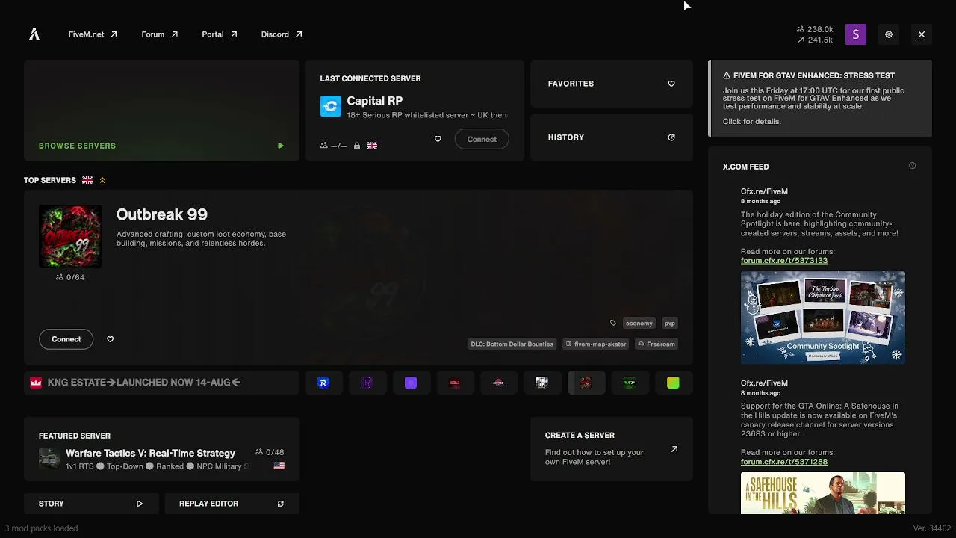Open the History list
The height and width of the screenshot is (538, 956).
(x=612, y=137)
